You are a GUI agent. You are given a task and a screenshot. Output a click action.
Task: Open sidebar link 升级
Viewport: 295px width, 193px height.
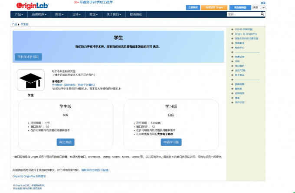click(x=237, y=61)
